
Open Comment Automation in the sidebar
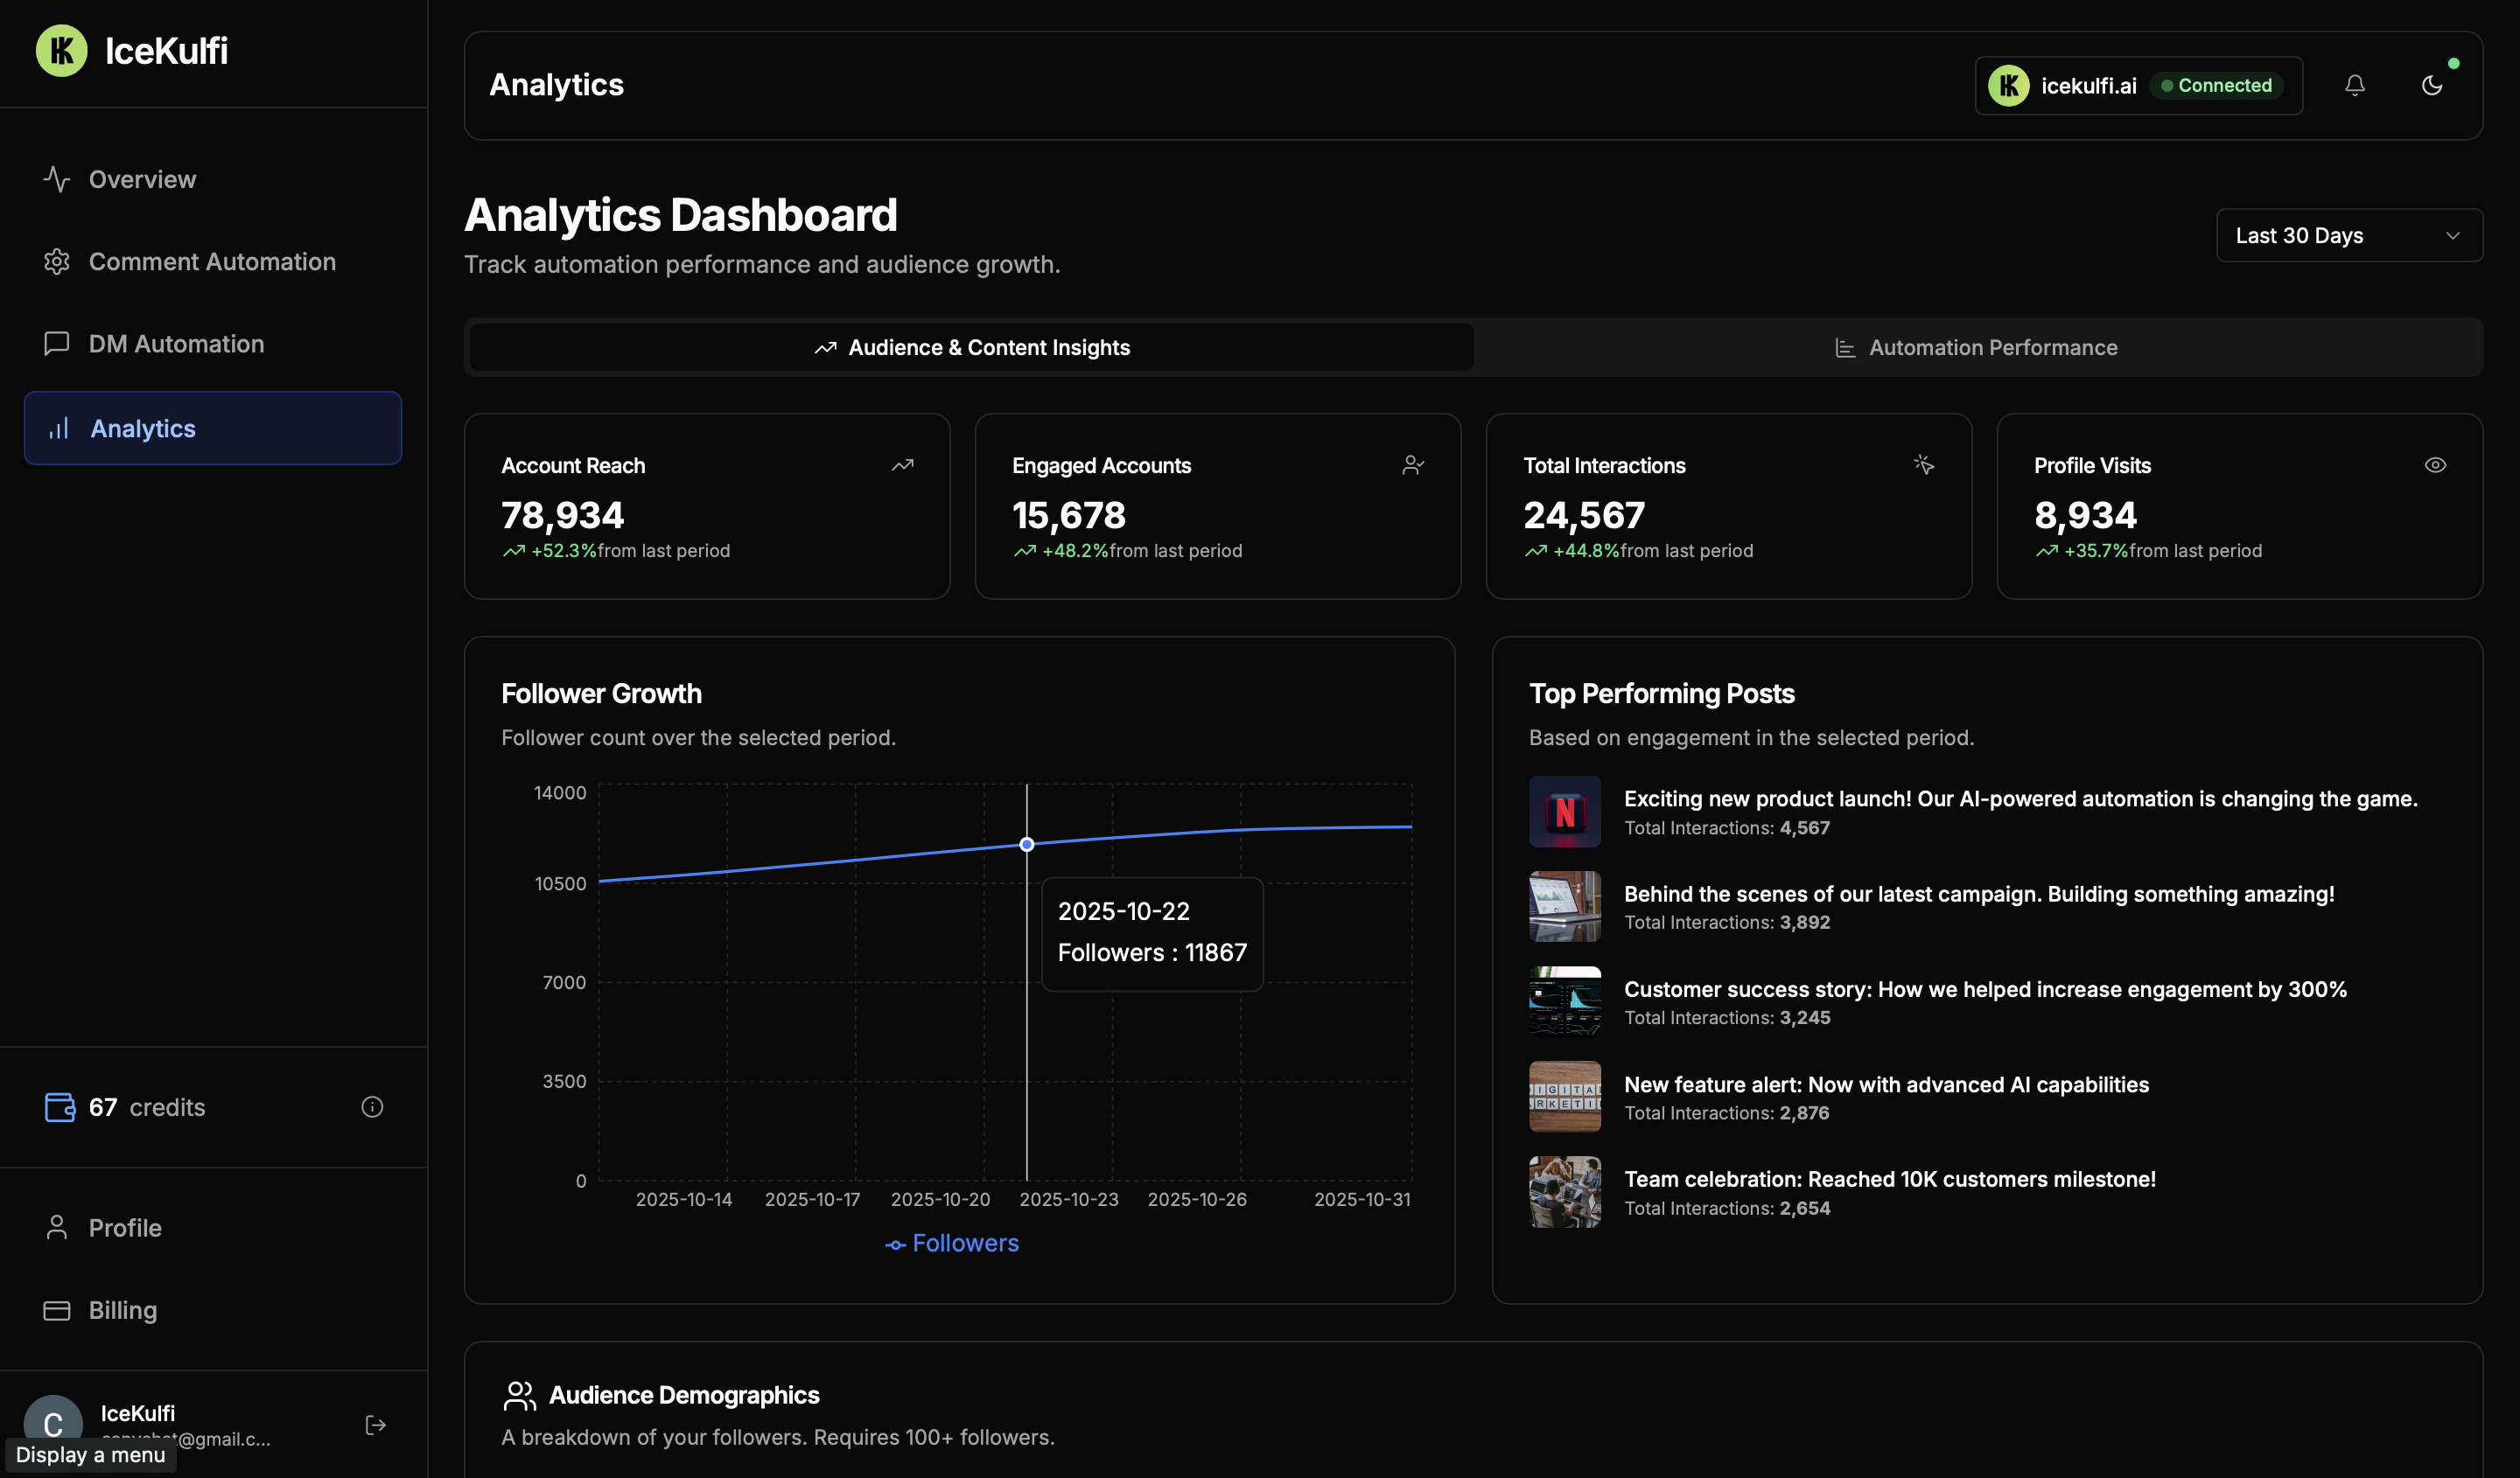(212, 261)
